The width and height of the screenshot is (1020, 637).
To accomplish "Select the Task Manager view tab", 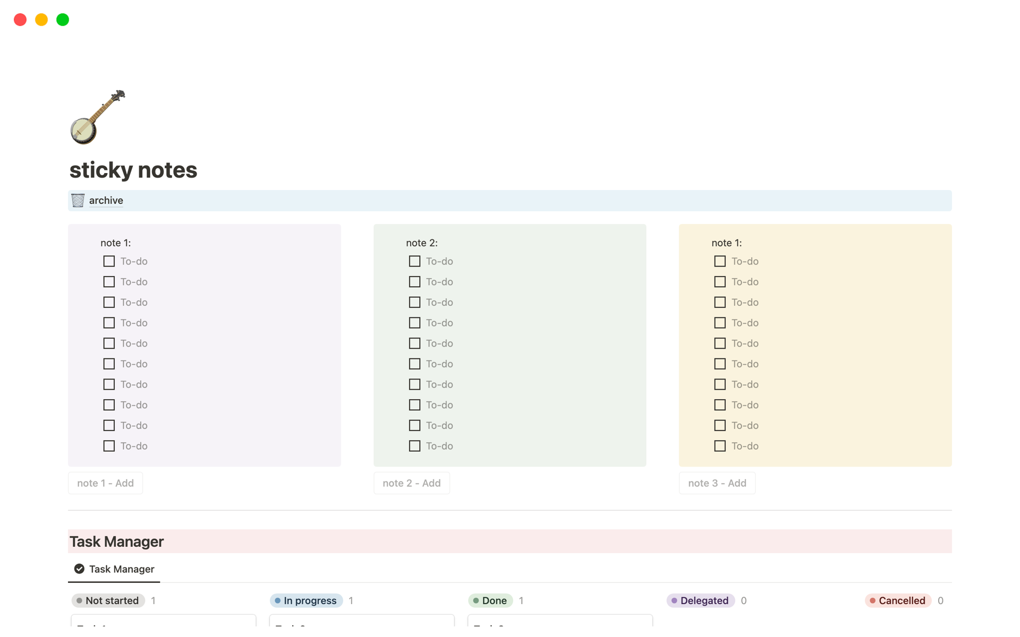I will (115, 569).
